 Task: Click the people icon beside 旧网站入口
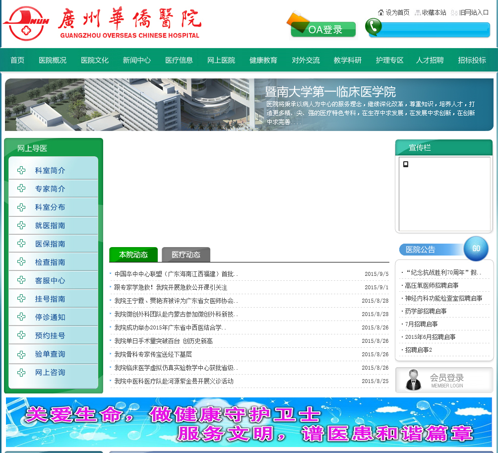(454, 13)
